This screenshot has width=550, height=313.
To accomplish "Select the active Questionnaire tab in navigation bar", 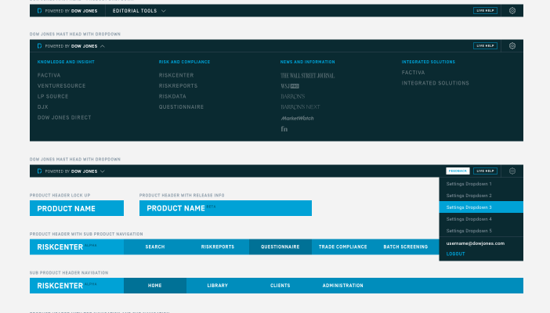I will click(x=280, y=246).
